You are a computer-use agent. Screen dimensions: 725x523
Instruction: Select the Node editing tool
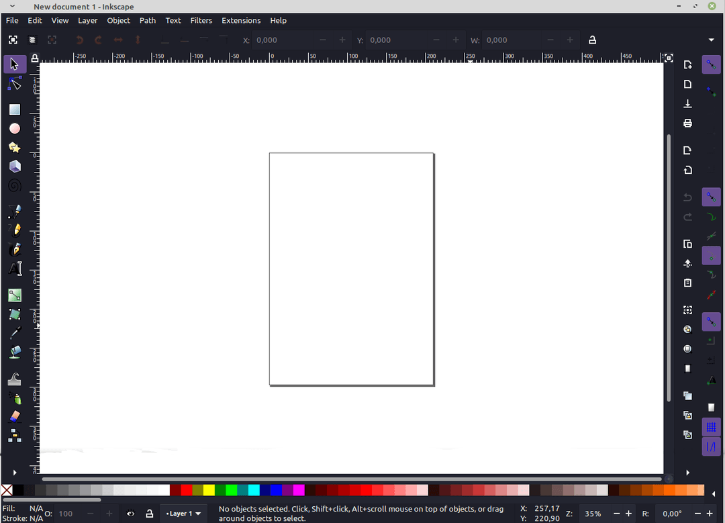point(14,83)
